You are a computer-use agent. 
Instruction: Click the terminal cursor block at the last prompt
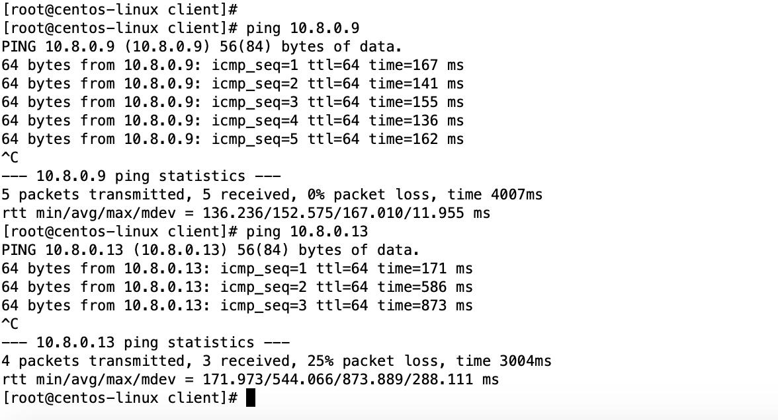click(x=251, y=398)
